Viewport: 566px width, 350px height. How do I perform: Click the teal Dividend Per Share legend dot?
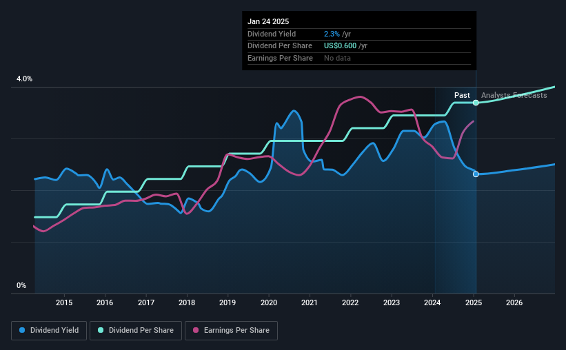(101, 330)
